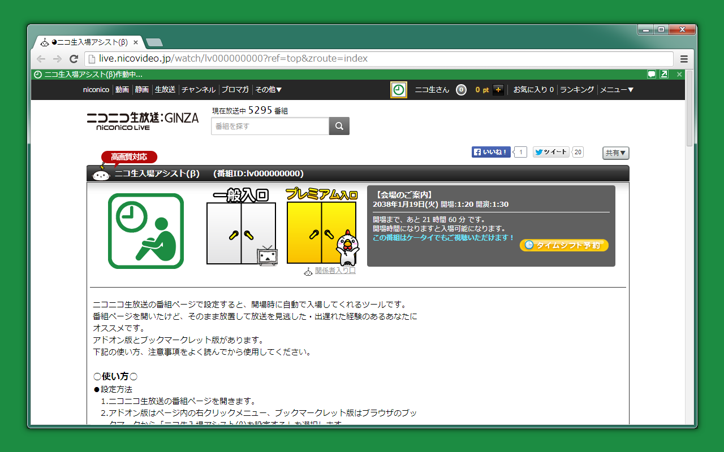Open the 関係者入り口 link
The height and width of the screenshot is (452, 724).
335,271
